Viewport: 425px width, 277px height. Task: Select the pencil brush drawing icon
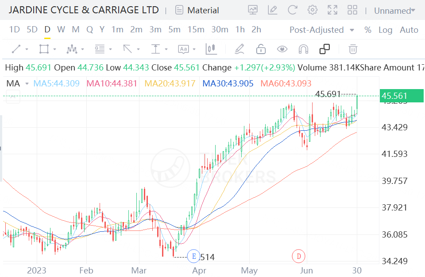pos(240,49)
